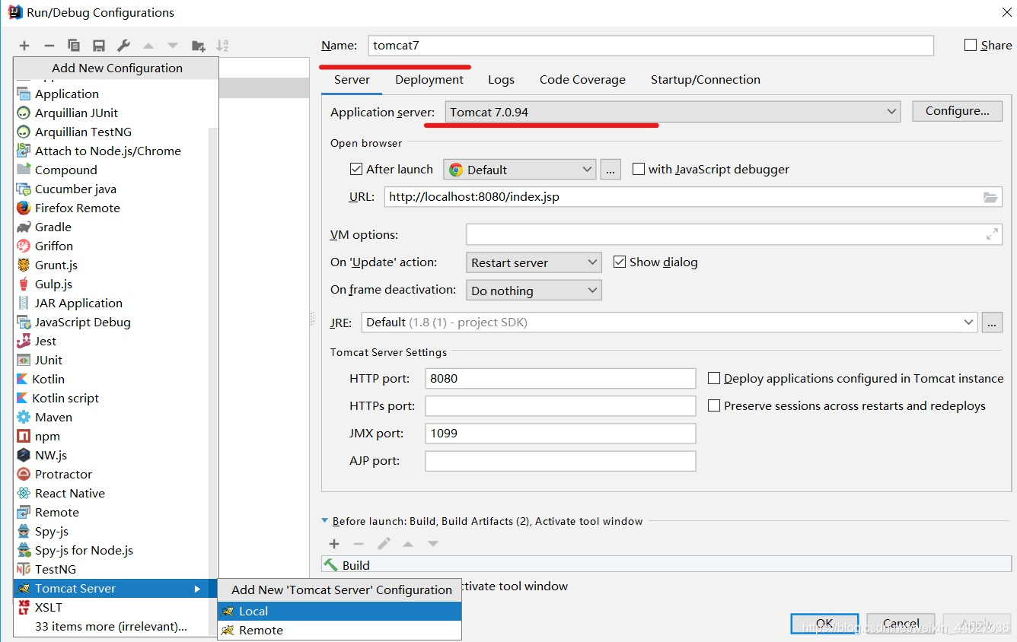Open the Startup/Connection tab
Screen dimensions: 1017x642
706,79
